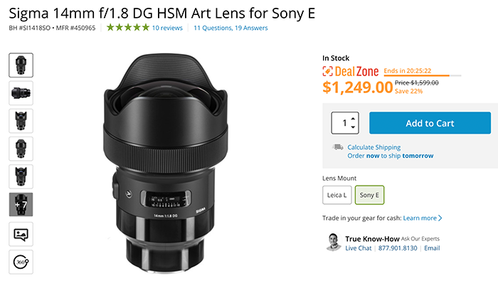The image size is (498, 283).
Task: Click the five-star rating icons
Action: [x=127, y=28]
